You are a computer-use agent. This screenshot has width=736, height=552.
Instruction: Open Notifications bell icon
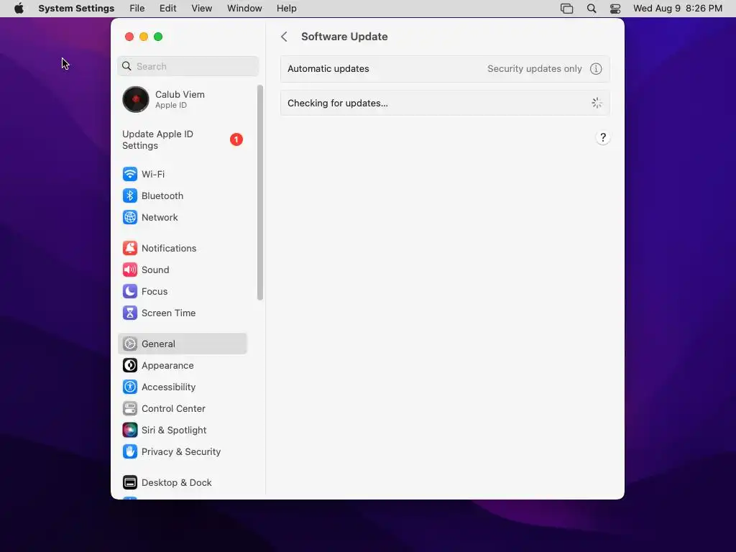pyautogui.click(x=130, y=248)
